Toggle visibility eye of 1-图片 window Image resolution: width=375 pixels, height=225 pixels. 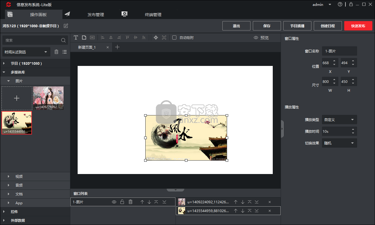[x=114, y=202]
